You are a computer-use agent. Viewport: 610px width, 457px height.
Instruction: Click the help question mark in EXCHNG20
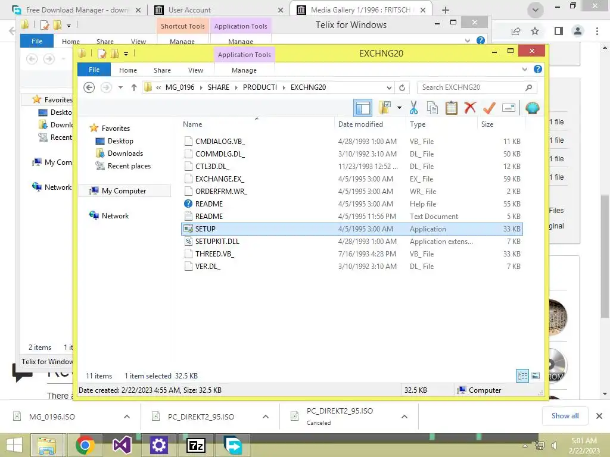(538, 69)
